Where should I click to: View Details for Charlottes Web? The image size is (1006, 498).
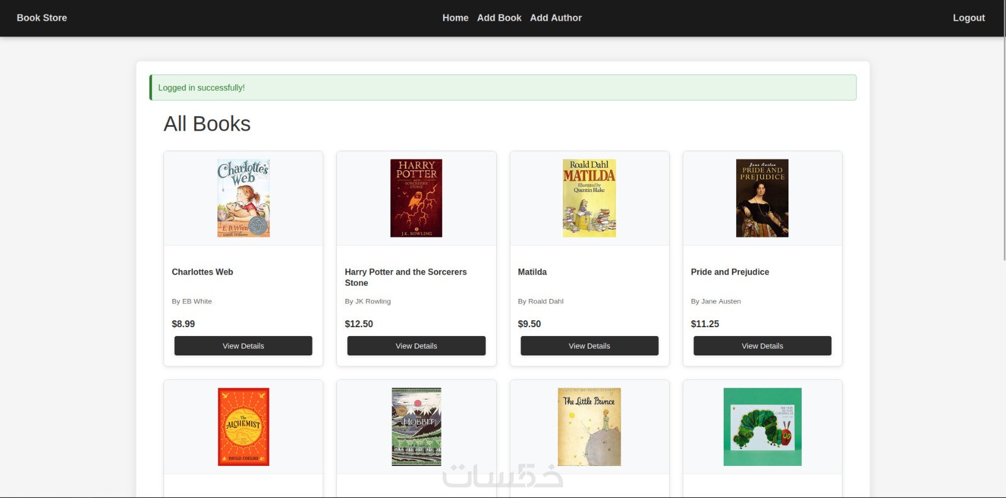click(243, 346)
